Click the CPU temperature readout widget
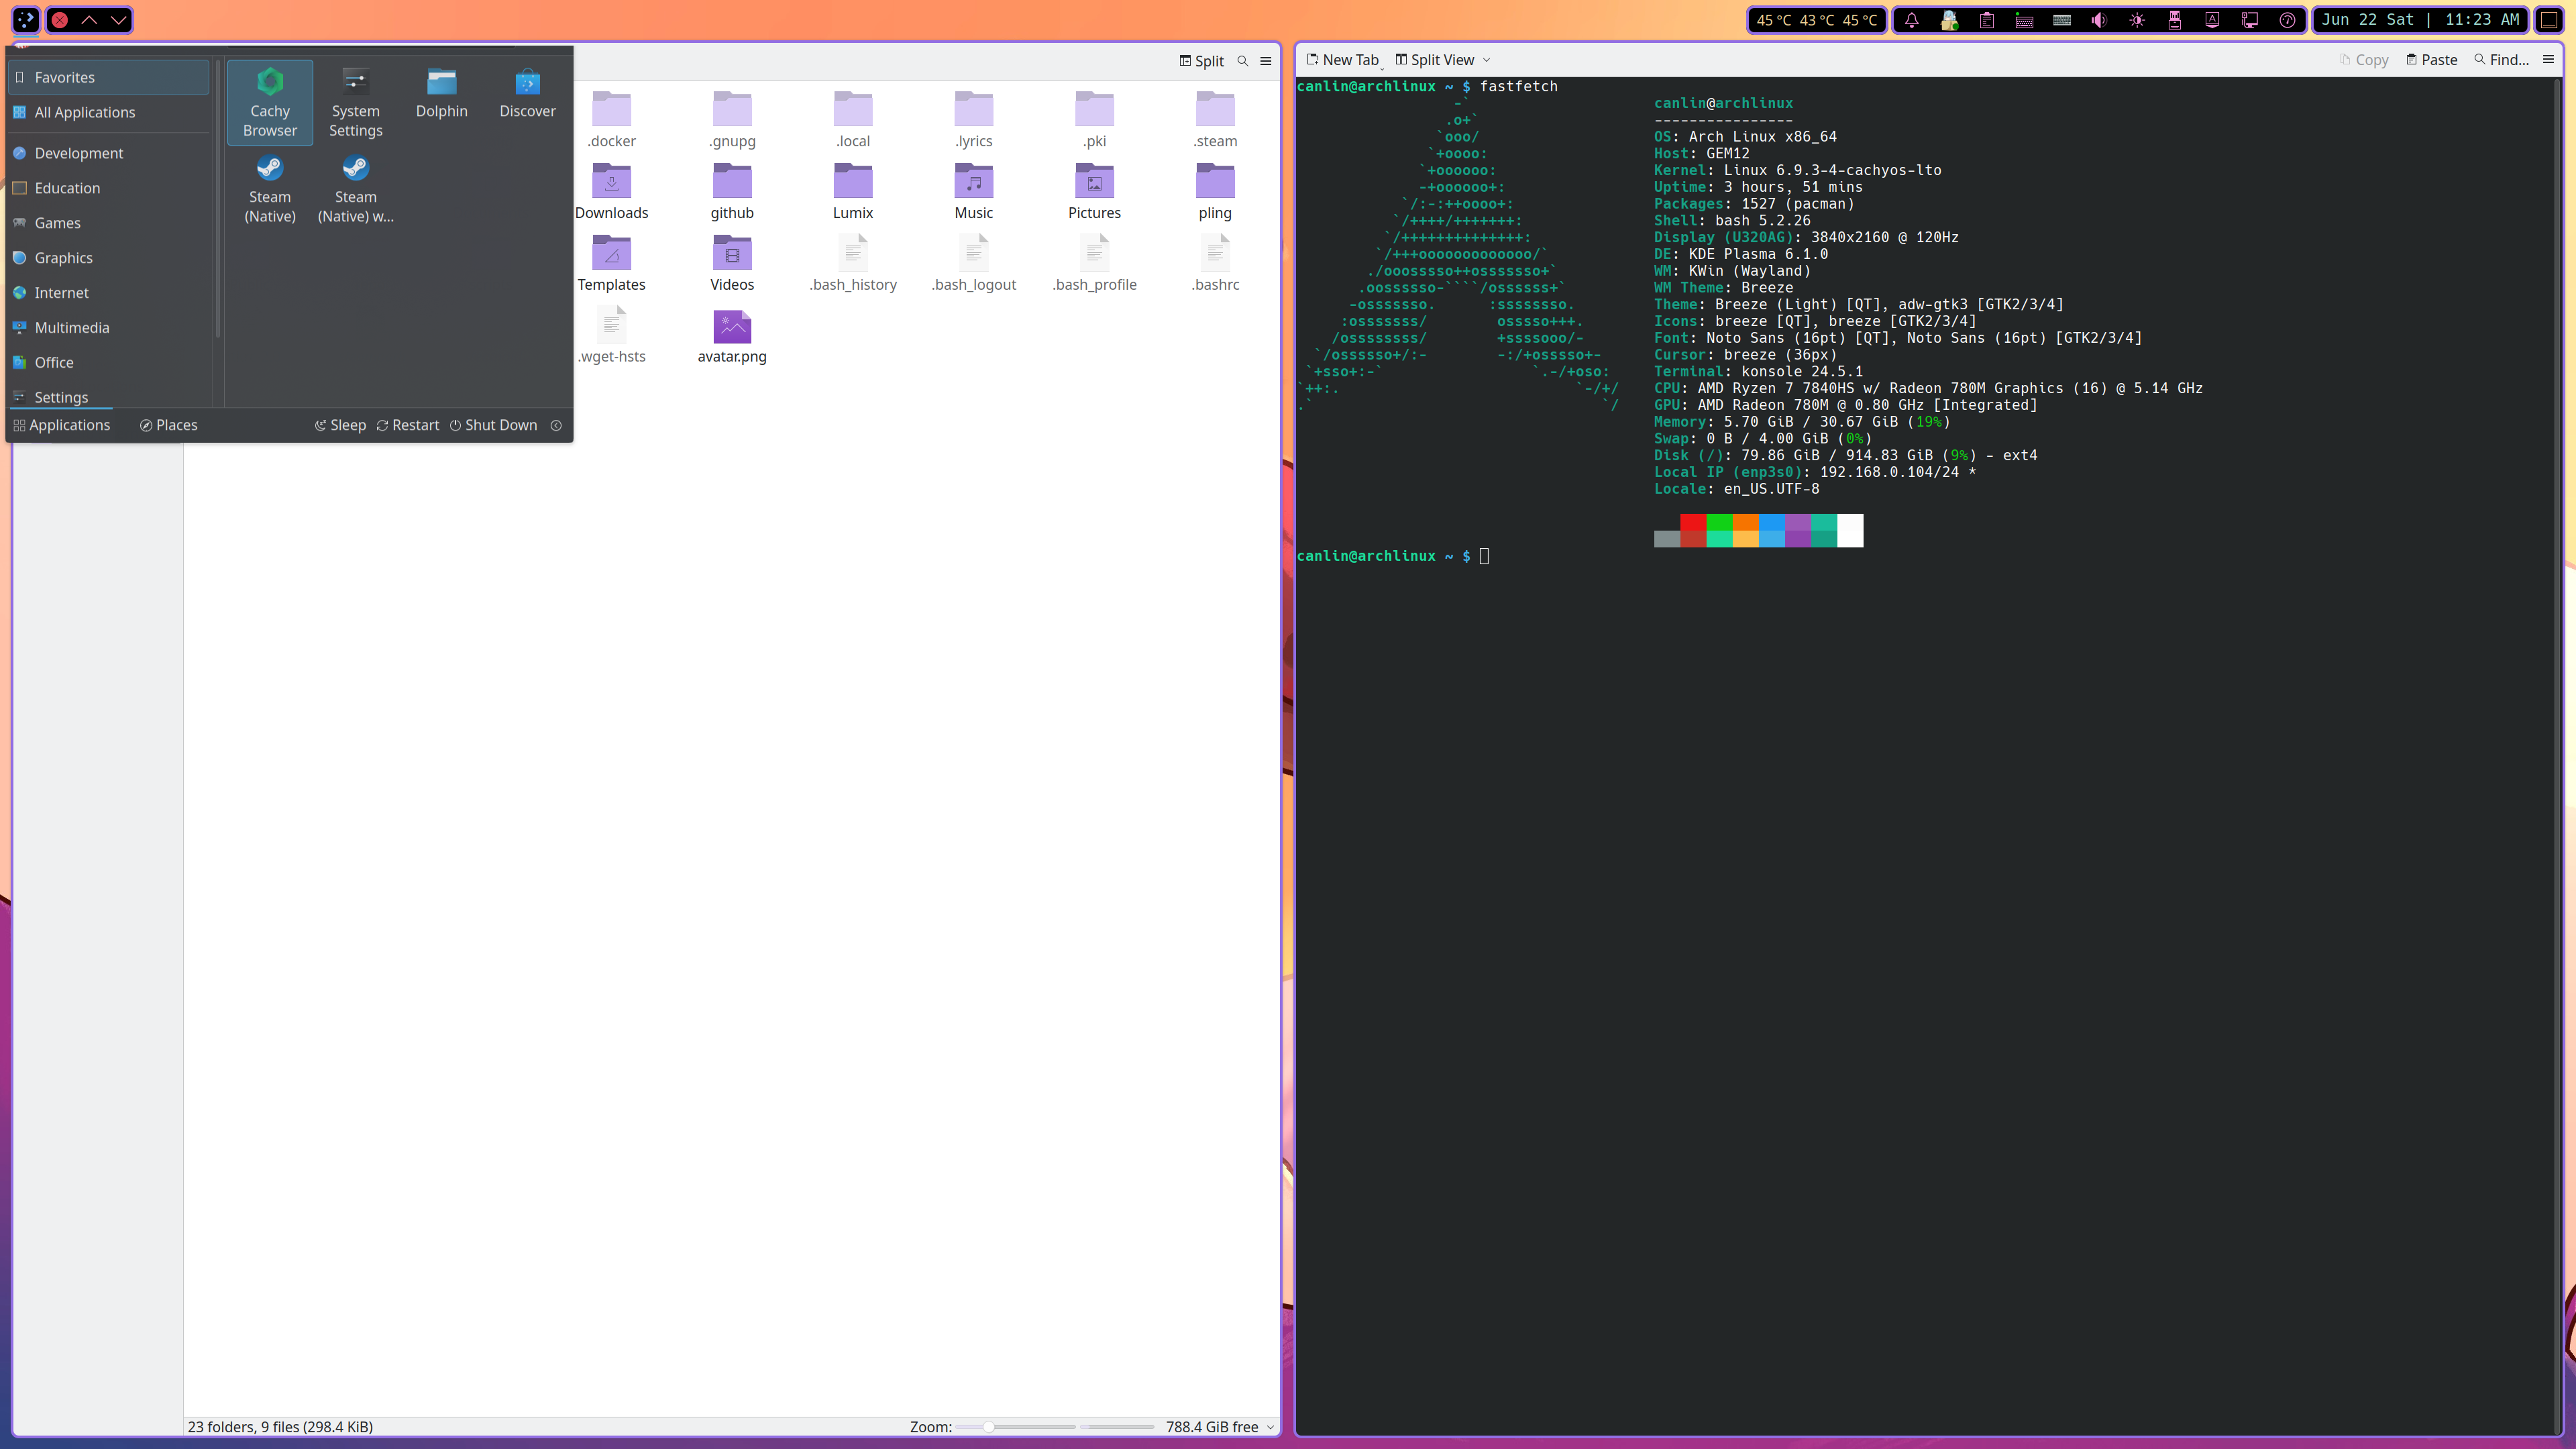Viewport: 2576px width, 1449px height. coord(1816,20)
